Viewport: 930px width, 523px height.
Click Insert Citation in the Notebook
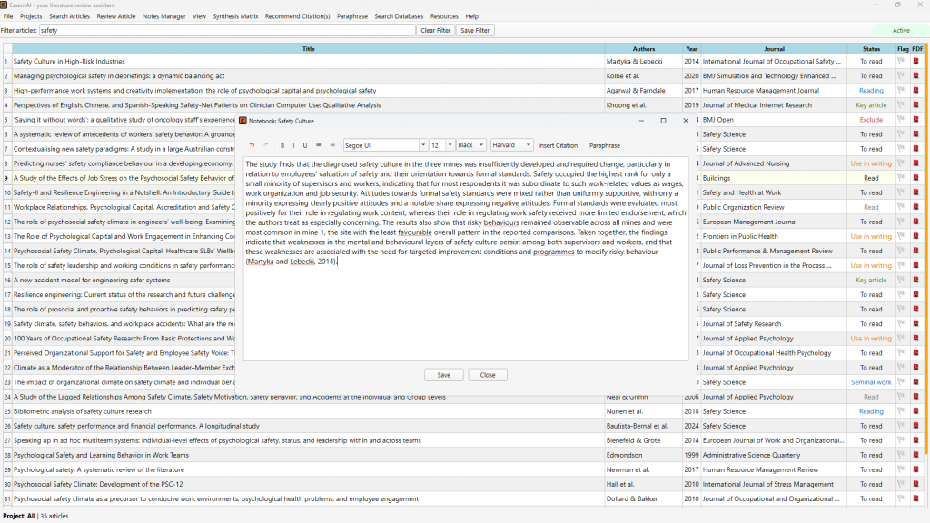(558, 145)
